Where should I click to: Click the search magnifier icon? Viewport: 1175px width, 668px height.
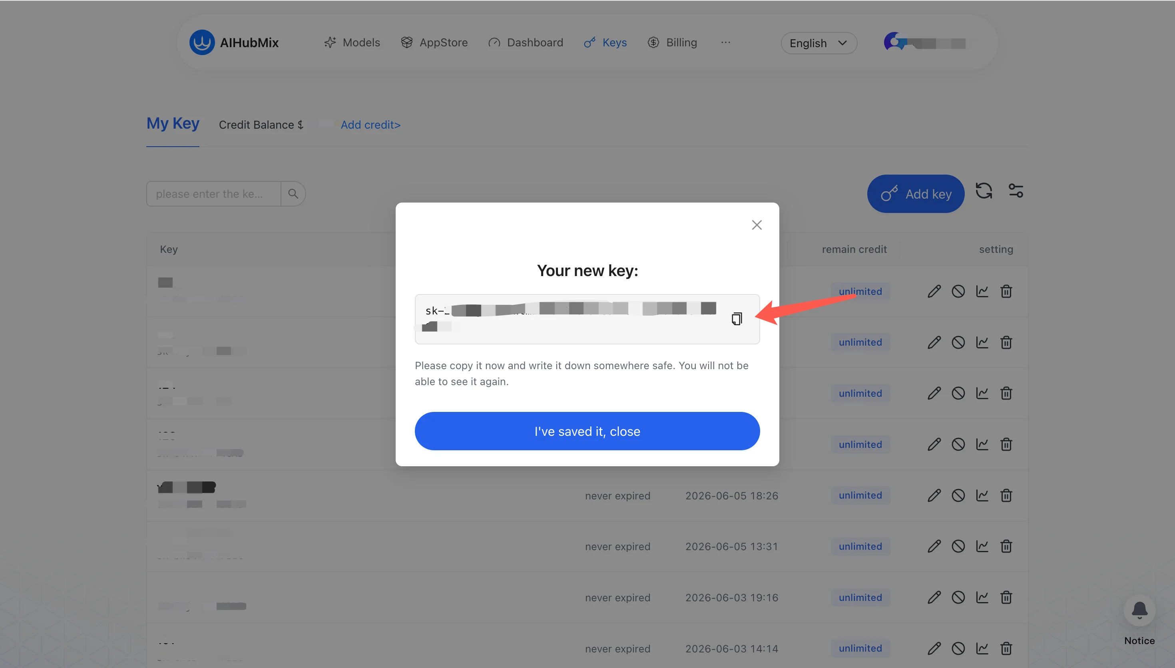coord(293,194)
